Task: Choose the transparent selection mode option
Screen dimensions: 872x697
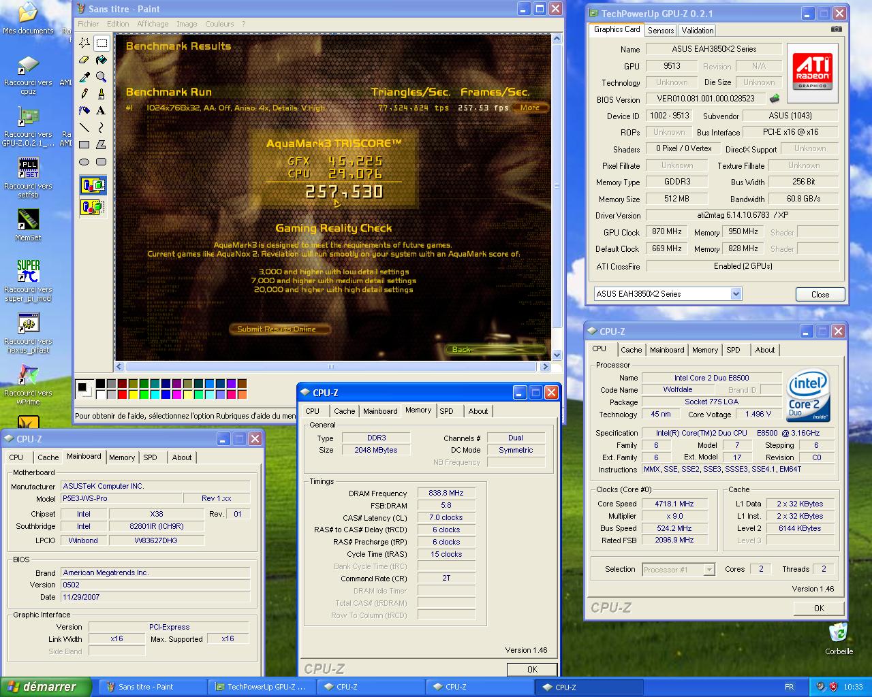Action: (93, 206)
